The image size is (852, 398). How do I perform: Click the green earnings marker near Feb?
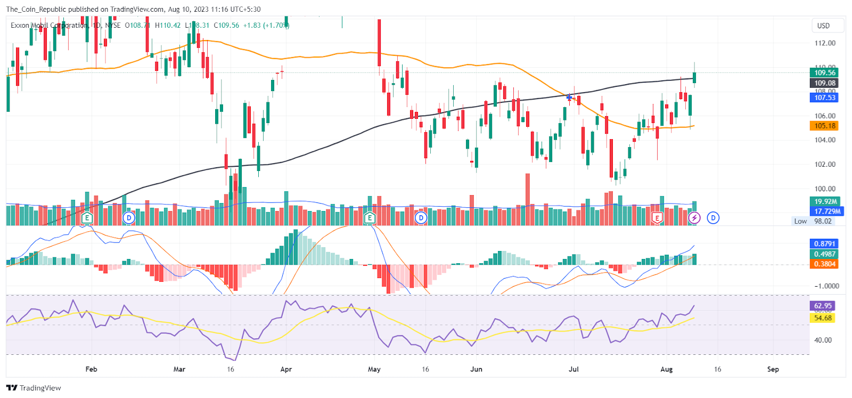coord(87,218)
